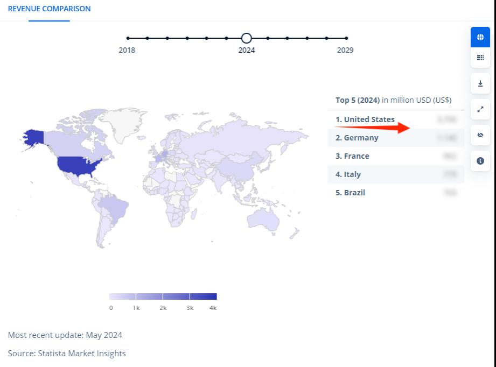496x367 pixels.
Task: Select the 2018 point on the timeline
Action: (x=128, y=38)
